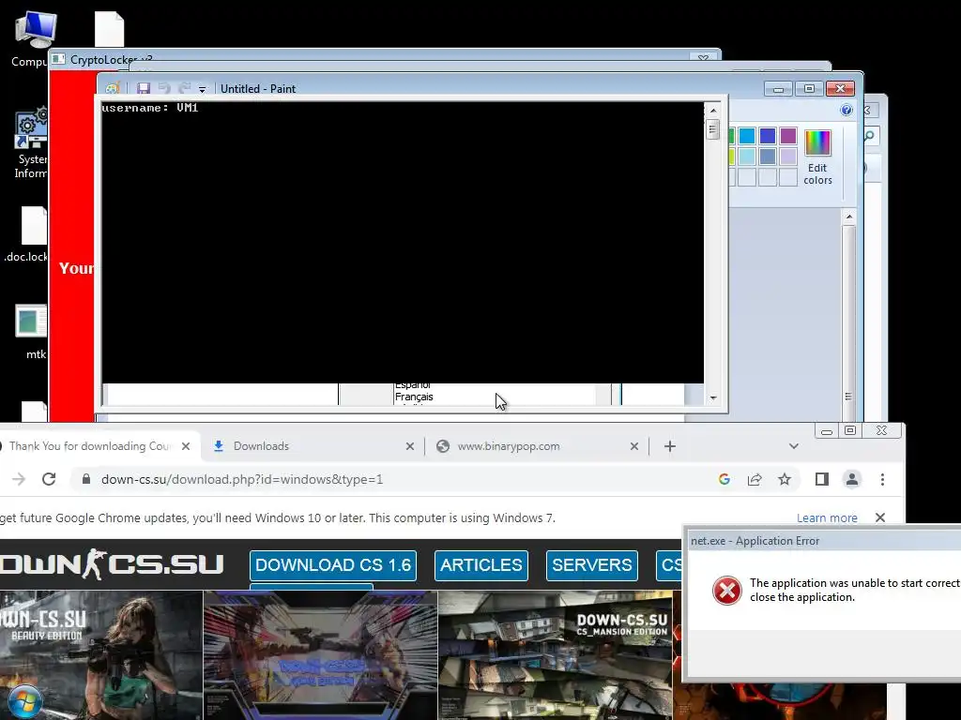Image resolution: width=961 pixels, height=720 pixels.
Task: Close the 'Thank You for downloading' tab
Action: pos(186,446)
